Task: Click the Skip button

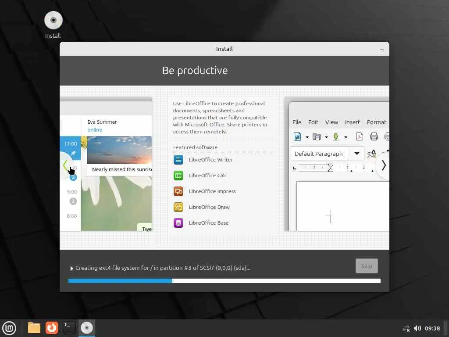Action: (367, 266)
